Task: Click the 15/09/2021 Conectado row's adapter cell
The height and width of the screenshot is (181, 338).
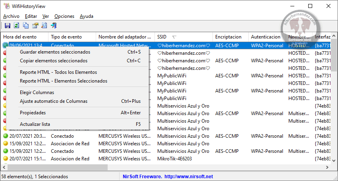Action: point(124,151)
